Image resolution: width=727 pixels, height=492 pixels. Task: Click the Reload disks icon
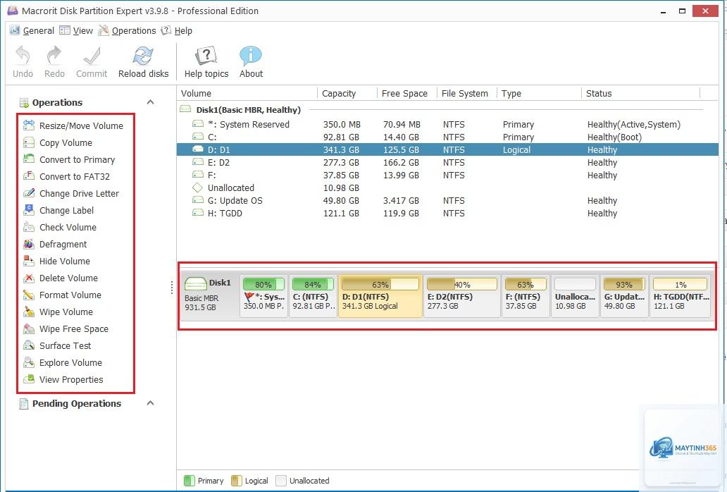(x=143, y=56)
